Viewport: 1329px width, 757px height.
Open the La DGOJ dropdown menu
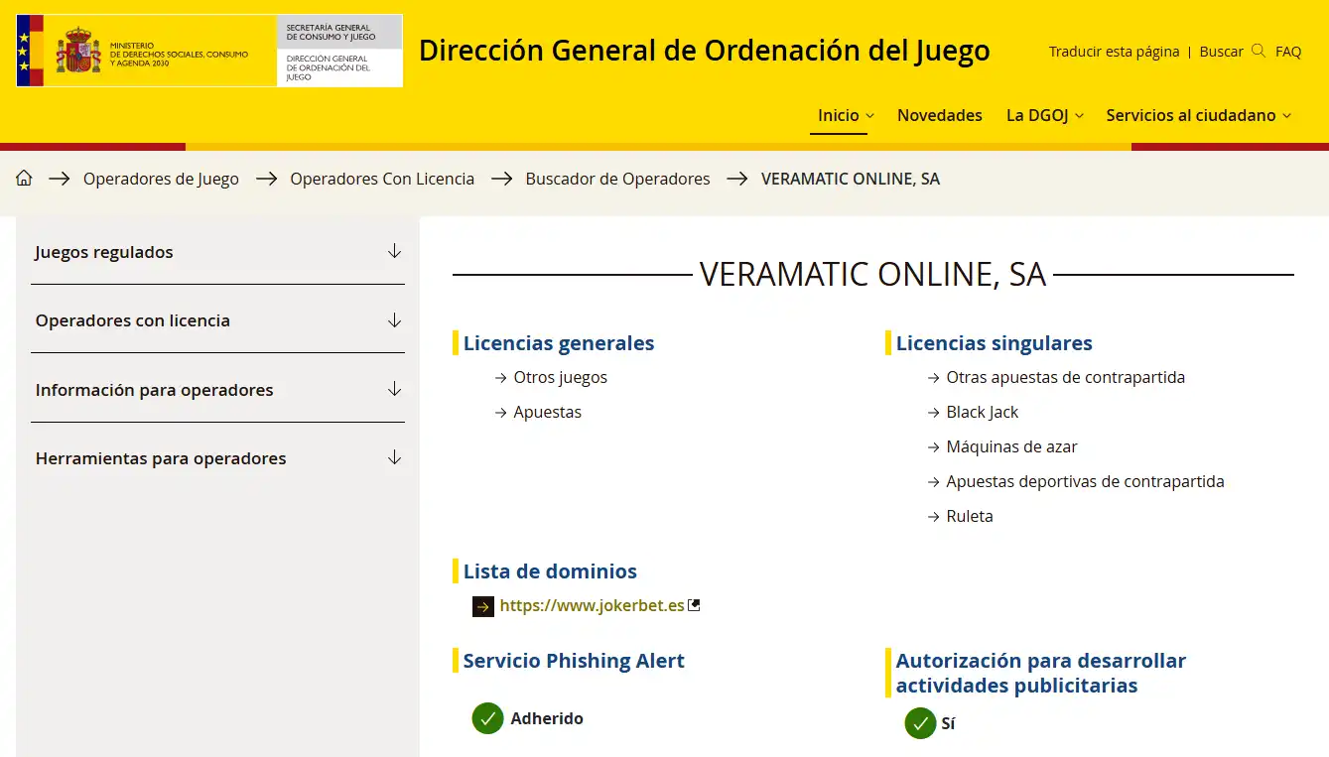[1044, 115]
